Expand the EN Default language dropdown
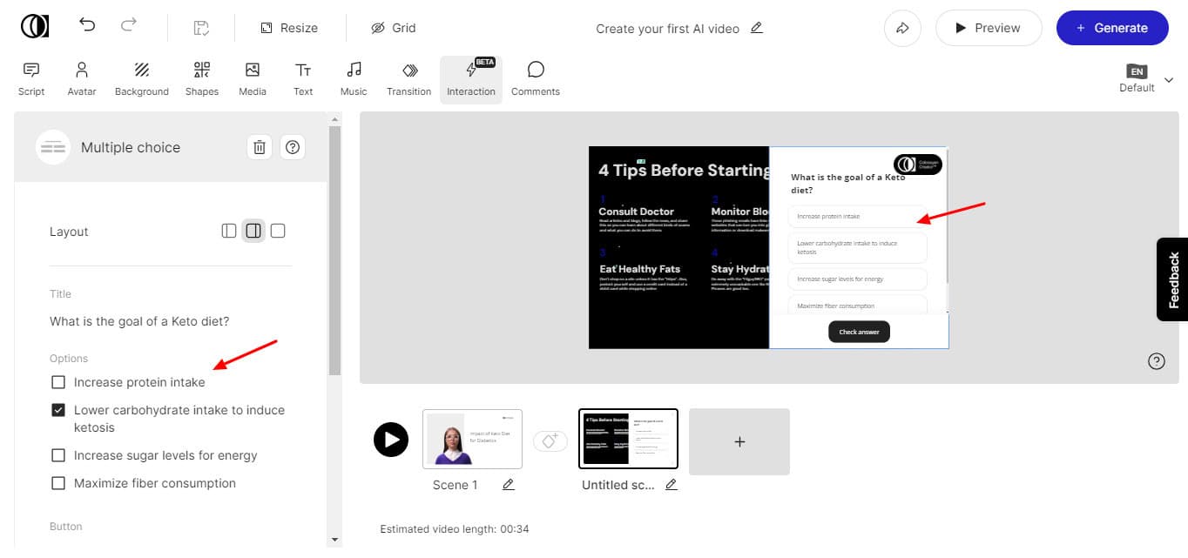This screenshot has width=1188, height=558. (x=1168, y=80)
